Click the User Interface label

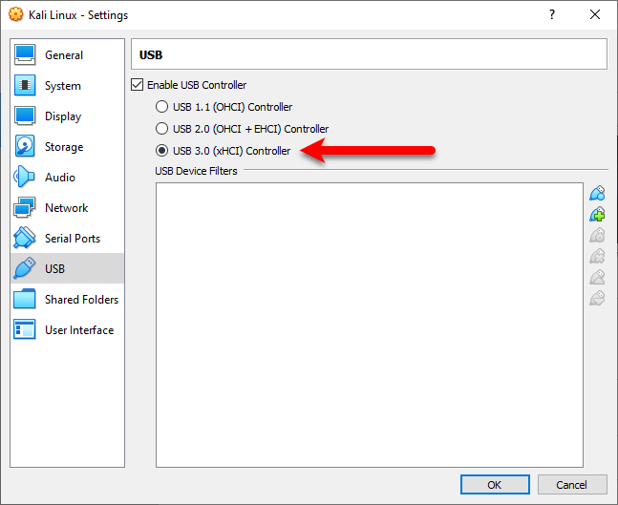tap(79, 330)
